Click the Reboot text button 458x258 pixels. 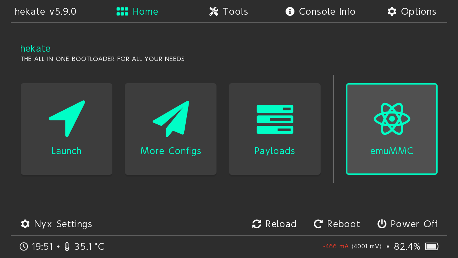(343, 224)
